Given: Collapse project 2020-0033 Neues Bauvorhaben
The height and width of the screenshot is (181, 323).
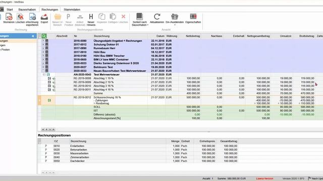Looking at the screenshot, I should (x=43, y=71).
